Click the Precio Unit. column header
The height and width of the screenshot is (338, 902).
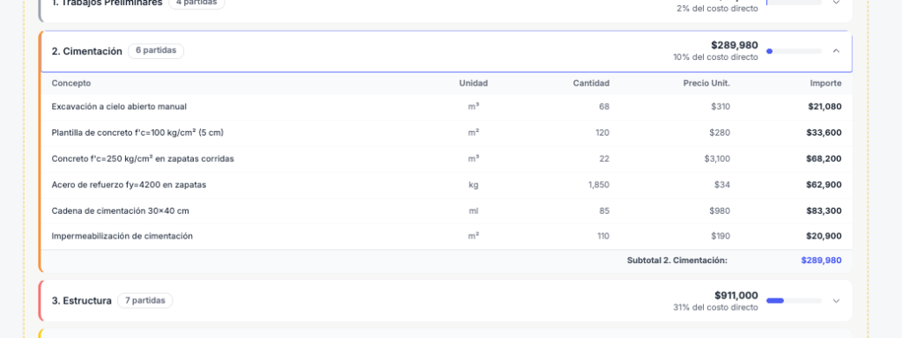coord(706,84)
